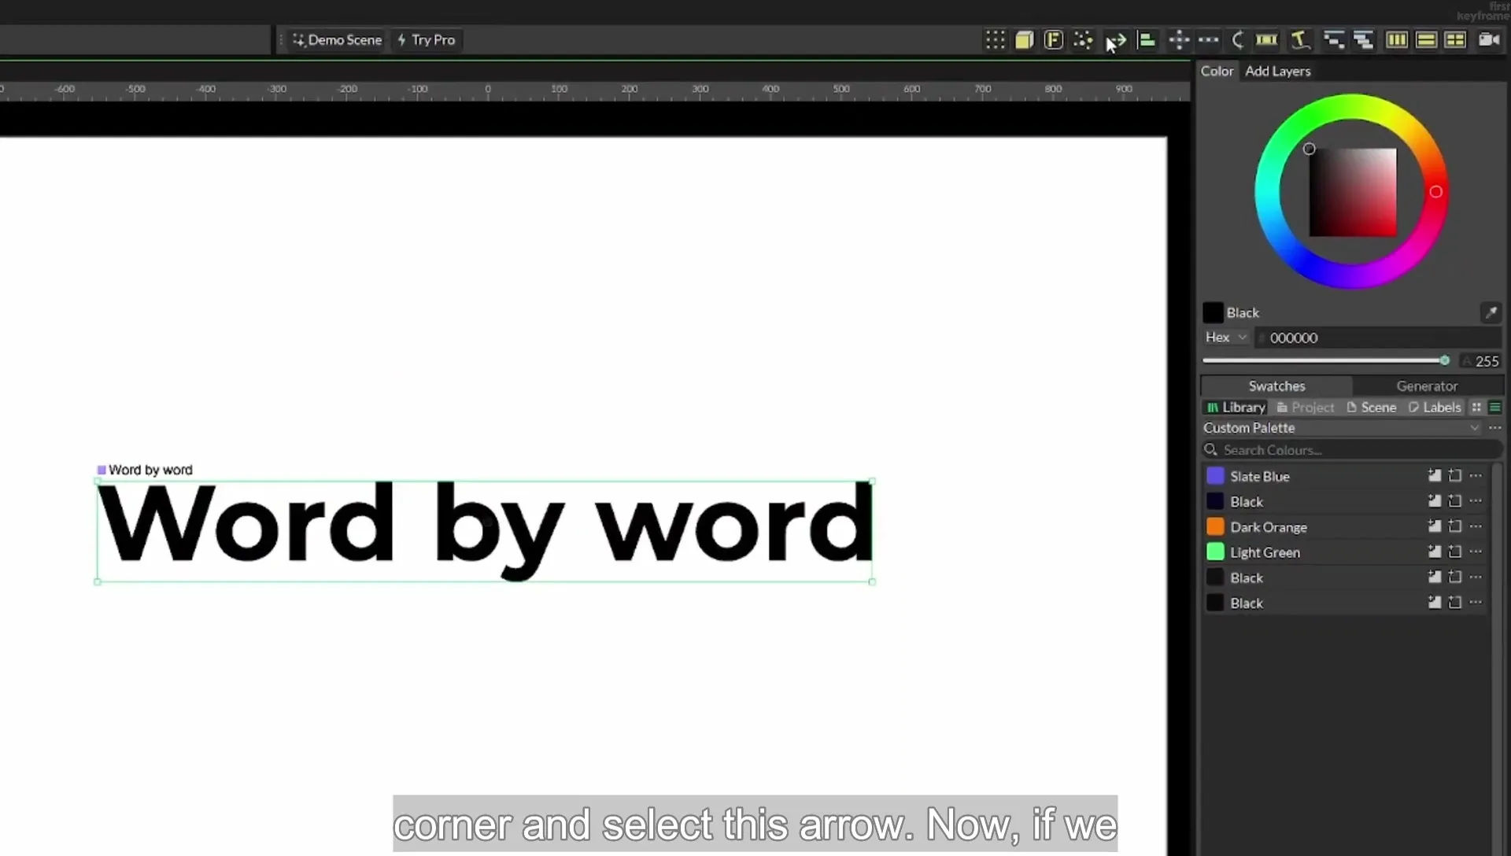Viewport: 1511px width, 856px height.
Task: Open the Hex color mode dropdown
Action: pos(1226,337)
